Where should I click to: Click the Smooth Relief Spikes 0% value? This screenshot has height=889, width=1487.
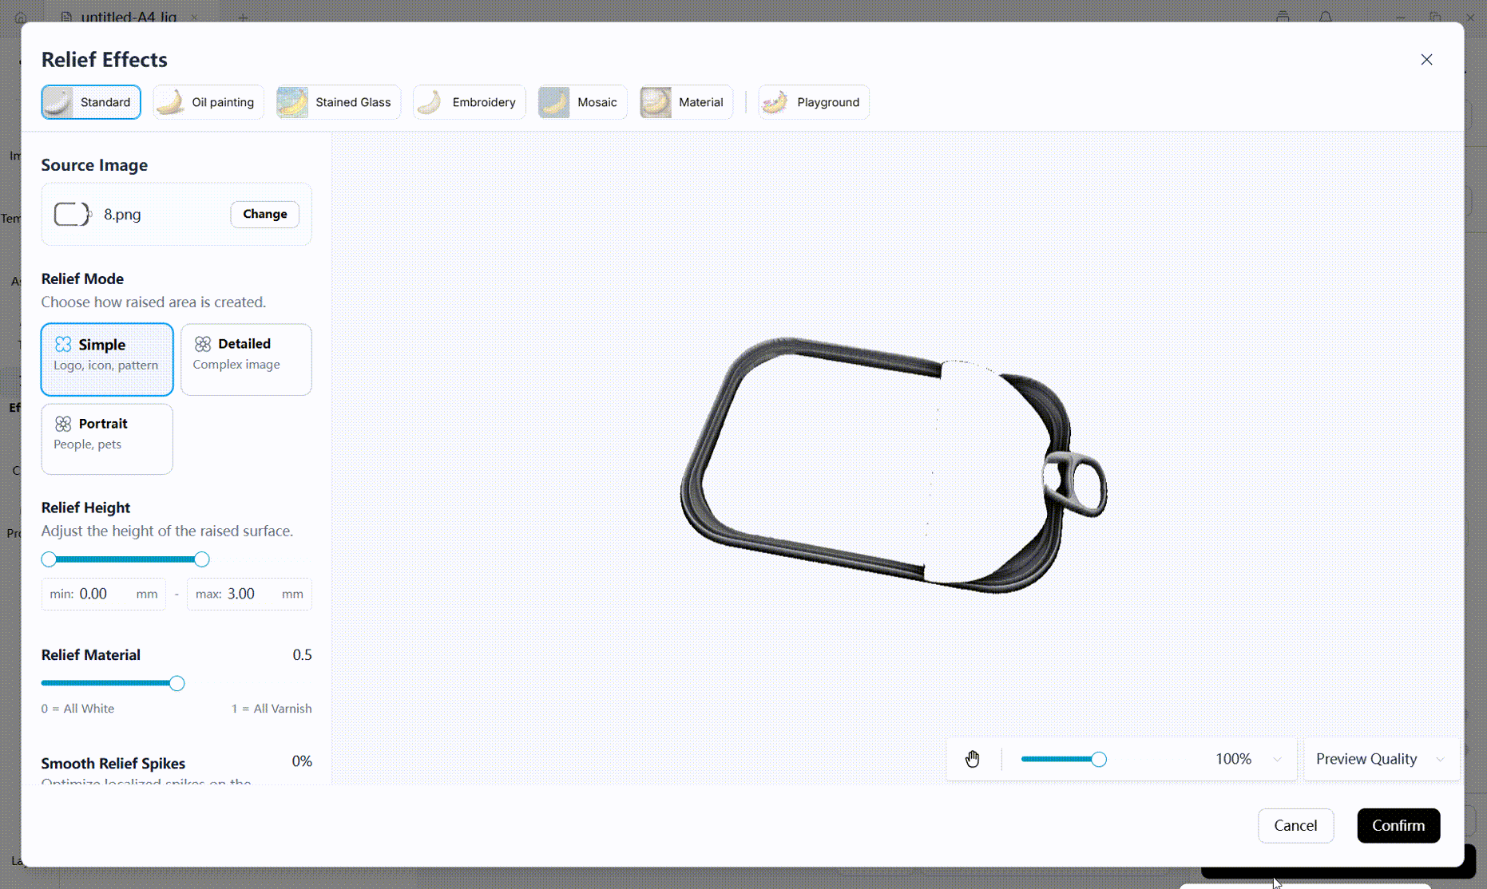[302, 761]
